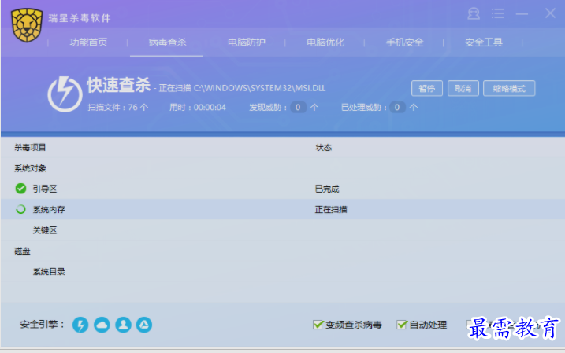Select the 关键区 scan item

(x=45, y=230)
